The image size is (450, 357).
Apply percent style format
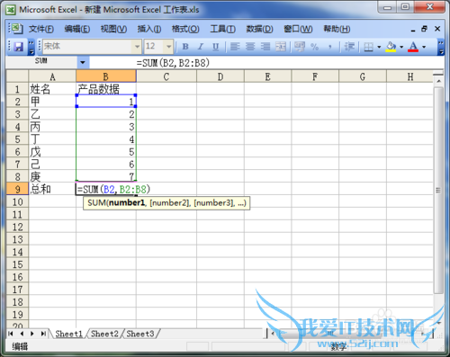click(x=314, y=47)
